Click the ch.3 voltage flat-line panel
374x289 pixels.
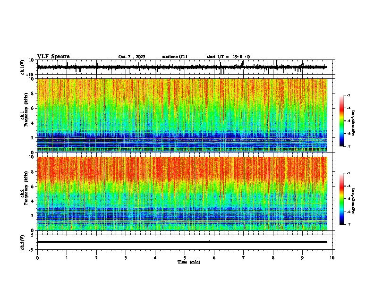pyautogui.click(x=185, y=242)
